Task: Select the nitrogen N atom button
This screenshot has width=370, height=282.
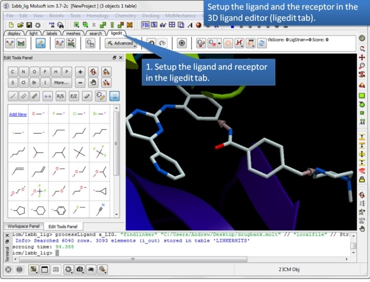Action: click(24, 72)
